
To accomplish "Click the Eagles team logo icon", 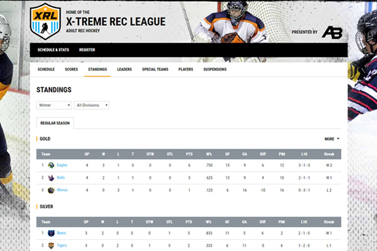I will coord(51,165).
